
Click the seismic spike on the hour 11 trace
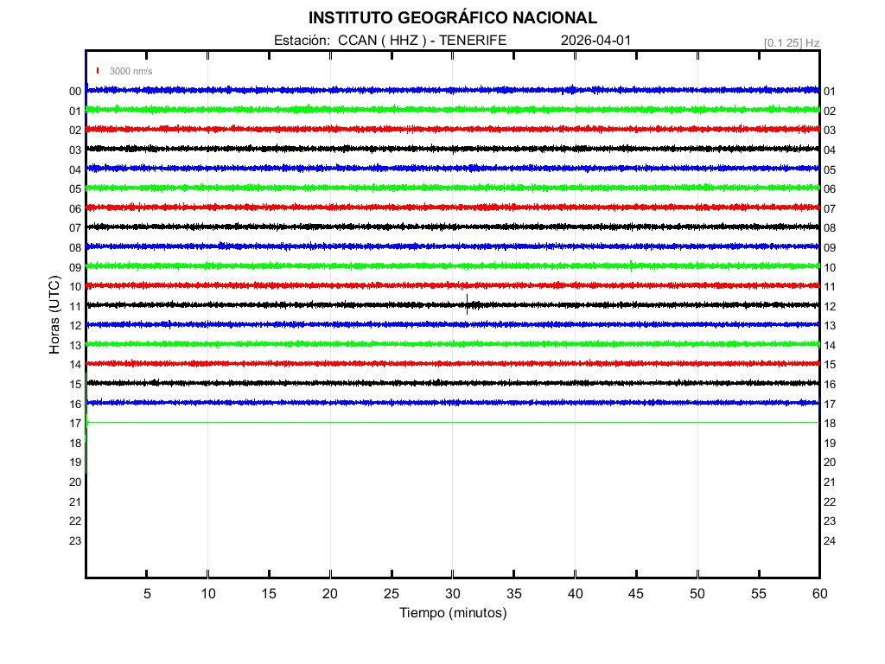467,303
